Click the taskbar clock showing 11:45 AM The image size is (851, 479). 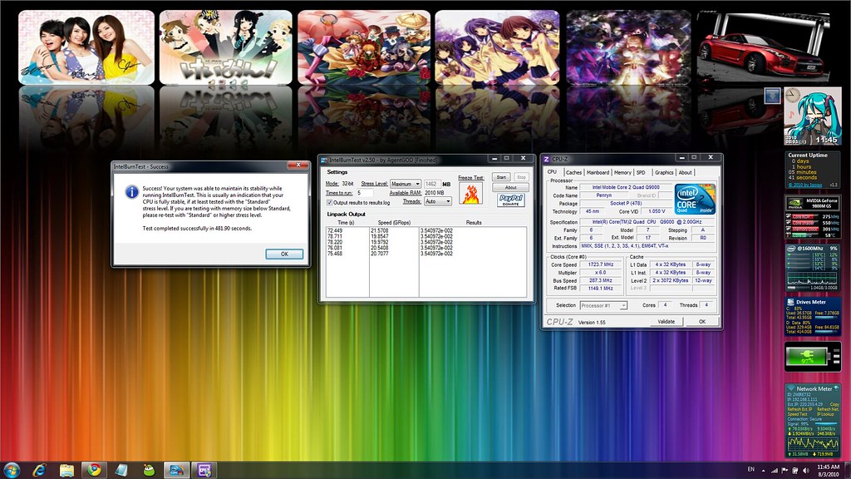tap(828, 471)
